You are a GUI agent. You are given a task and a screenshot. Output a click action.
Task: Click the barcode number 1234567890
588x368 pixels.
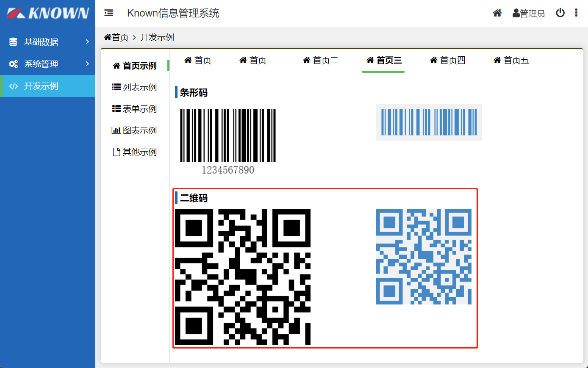coord(228,170)
